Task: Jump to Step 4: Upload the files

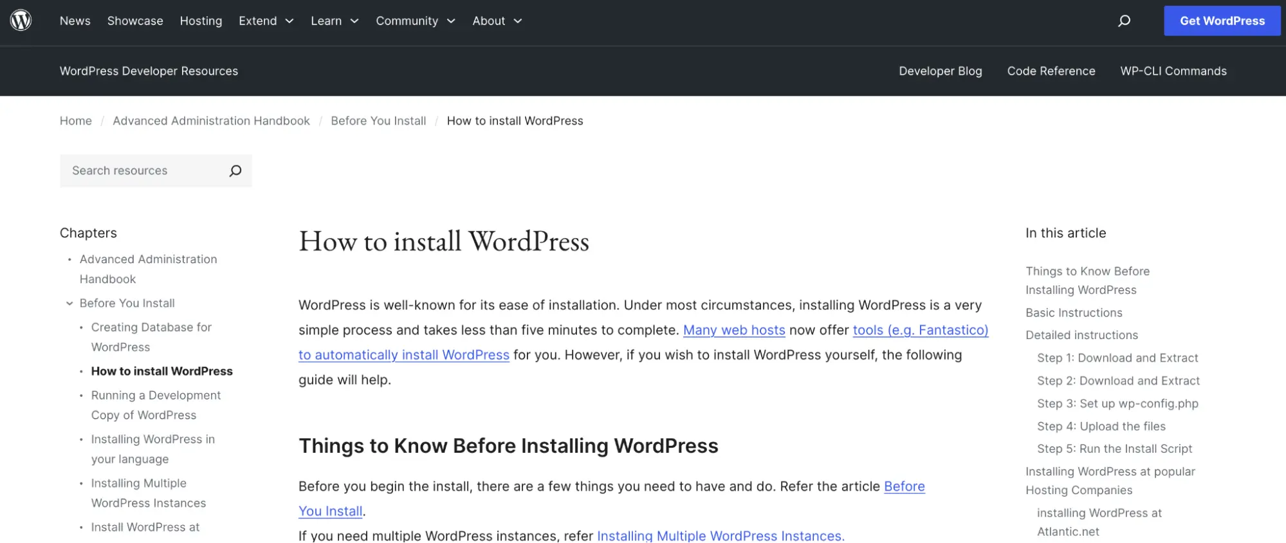Action: pos(1101,426)
